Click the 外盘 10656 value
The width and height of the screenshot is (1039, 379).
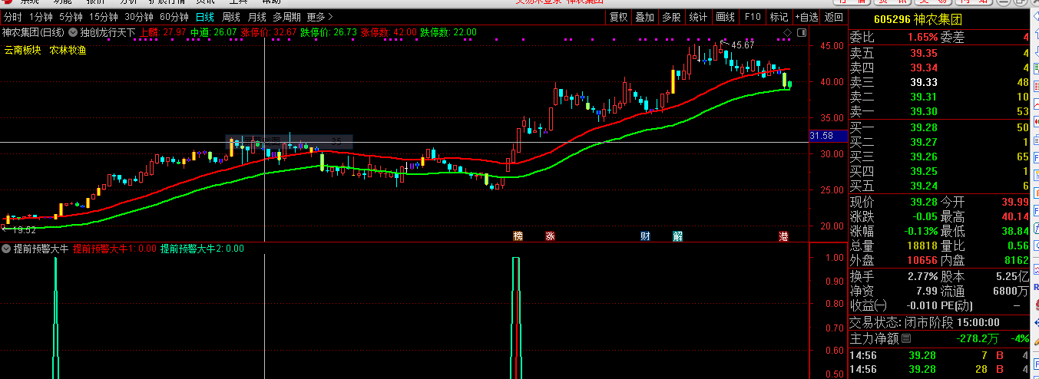(922, 260)
